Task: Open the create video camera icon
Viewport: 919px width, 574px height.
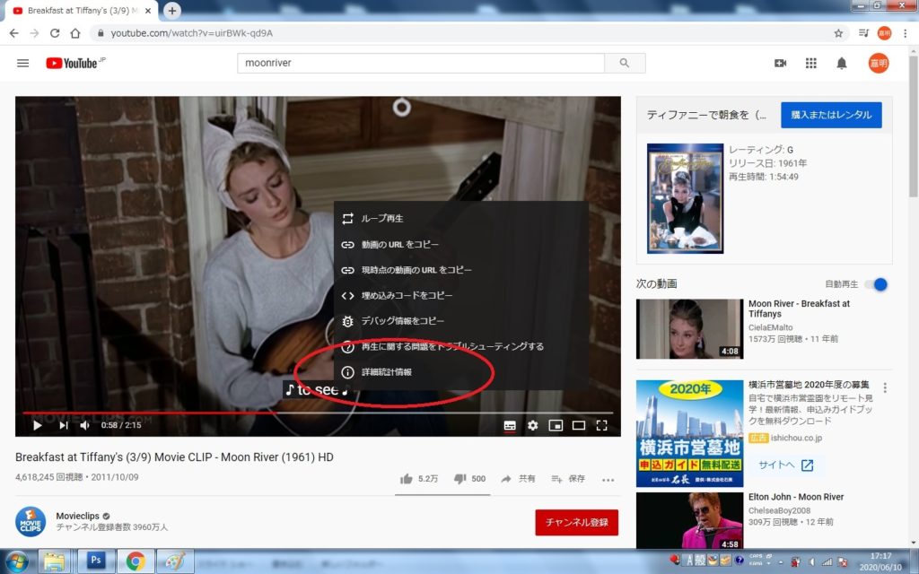Action: pos(780,64)
